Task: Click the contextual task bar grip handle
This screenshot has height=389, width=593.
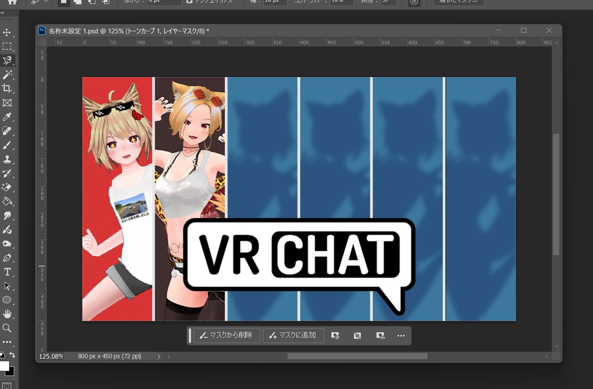Action: click(190, 336)
